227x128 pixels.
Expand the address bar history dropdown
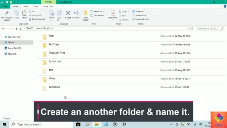point(189,28)
